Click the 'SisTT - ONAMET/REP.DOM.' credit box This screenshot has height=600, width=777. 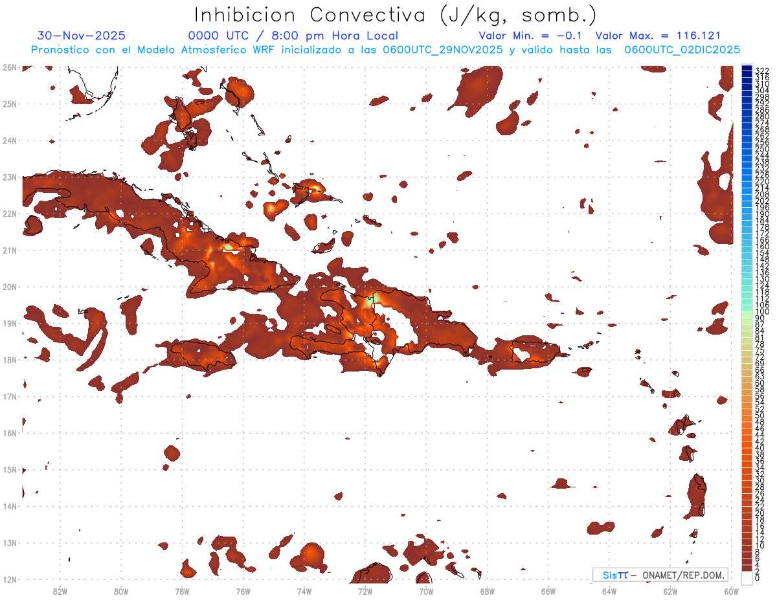pyautogui.click(x=660, y=575)
